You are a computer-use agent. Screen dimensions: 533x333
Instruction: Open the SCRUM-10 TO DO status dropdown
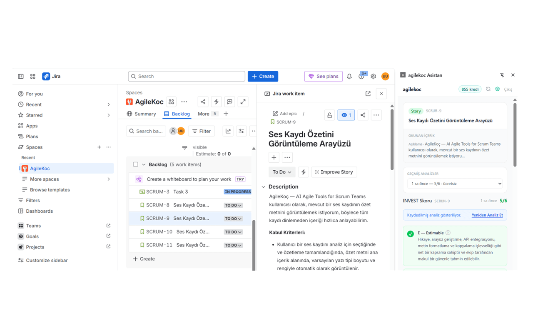[x=233, y=232]
